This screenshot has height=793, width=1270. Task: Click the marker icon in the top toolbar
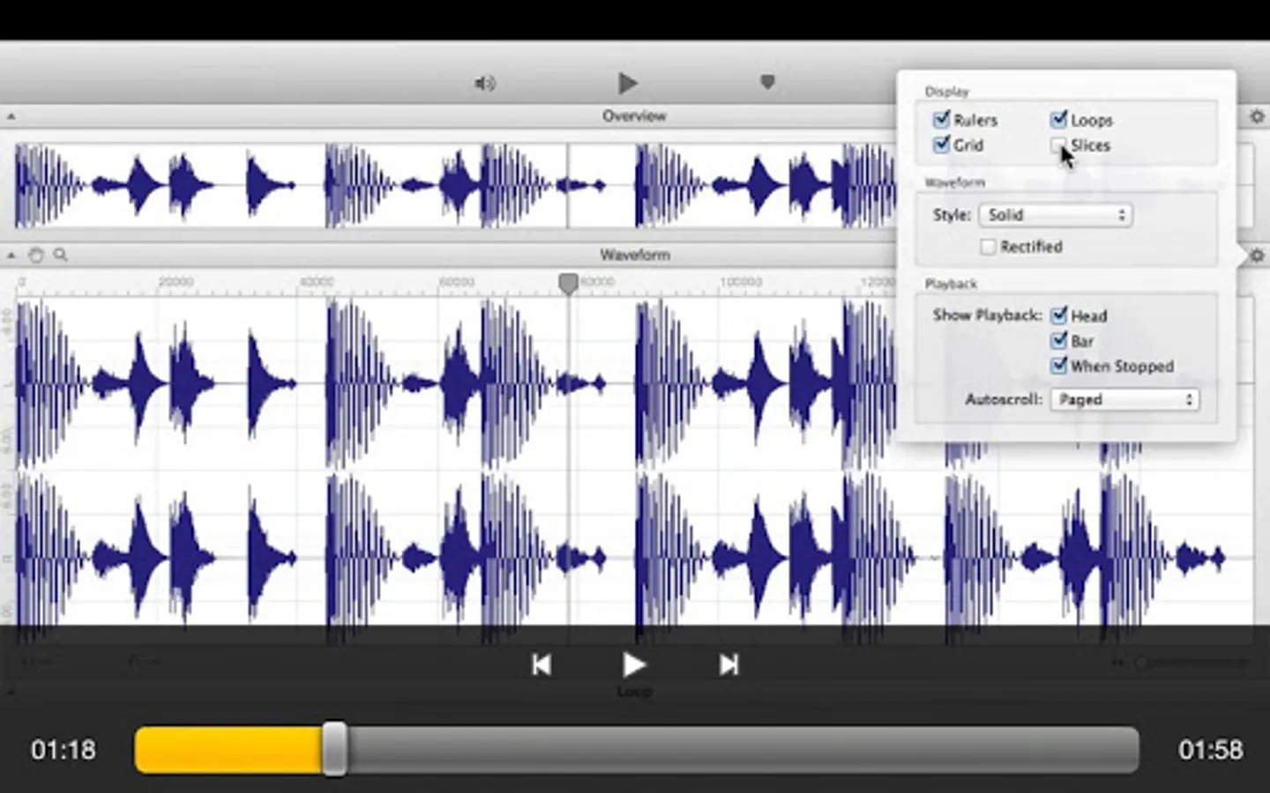click(x=767, y=82)
